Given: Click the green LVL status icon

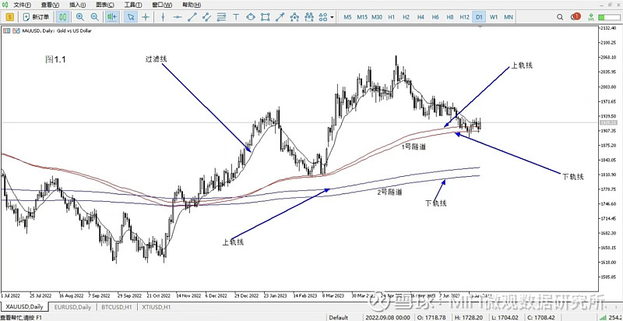Looking at the screenshot, I should coord(591,17).
